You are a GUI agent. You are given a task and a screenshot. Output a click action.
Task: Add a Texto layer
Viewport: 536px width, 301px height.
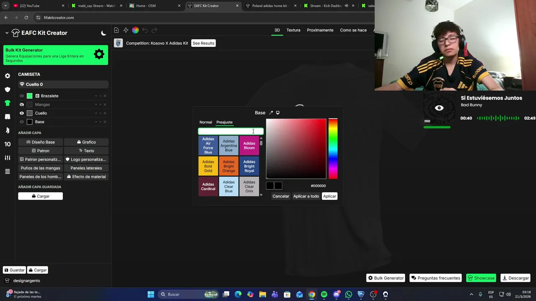click(x=86, y=150)
